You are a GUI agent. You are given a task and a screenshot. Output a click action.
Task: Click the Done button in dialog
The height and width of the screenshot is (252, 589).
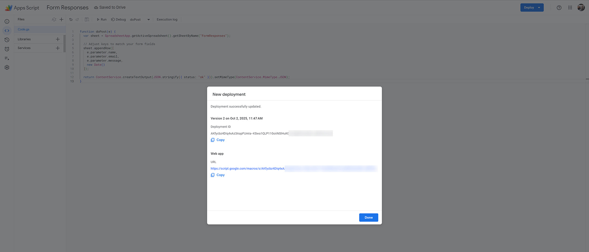(368, 217)
